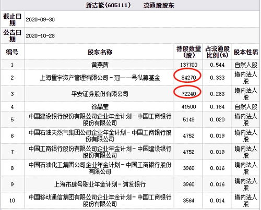Select 中国工商银行股份有限公司企业年金计划 shareholder in row 7
261x210 pixels.
click(x=100, y=152)
